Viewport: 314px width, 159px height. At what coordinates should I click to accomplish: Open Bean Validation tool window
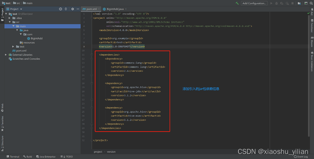point(312,62)
